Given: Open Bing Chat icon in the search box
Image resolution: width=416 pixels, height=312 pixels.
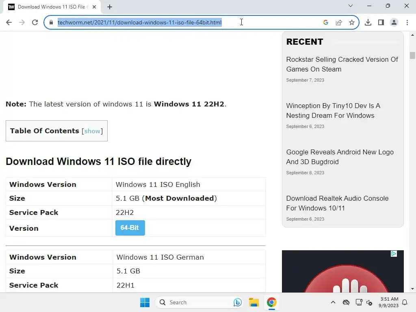Looking at the screenshot, I should (237, 302).
